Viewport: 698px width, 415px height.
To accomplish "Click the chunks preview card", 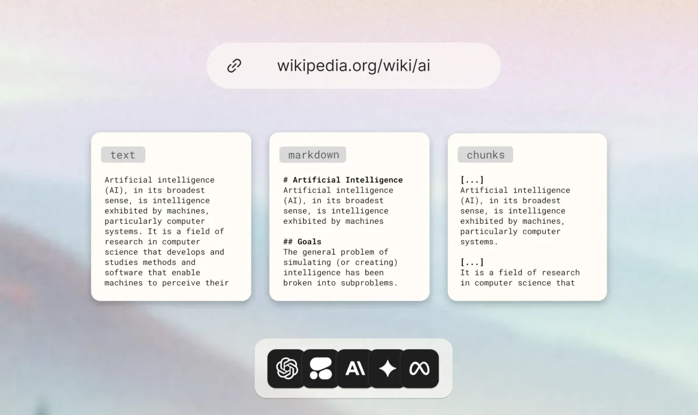I will pos(527,216).
